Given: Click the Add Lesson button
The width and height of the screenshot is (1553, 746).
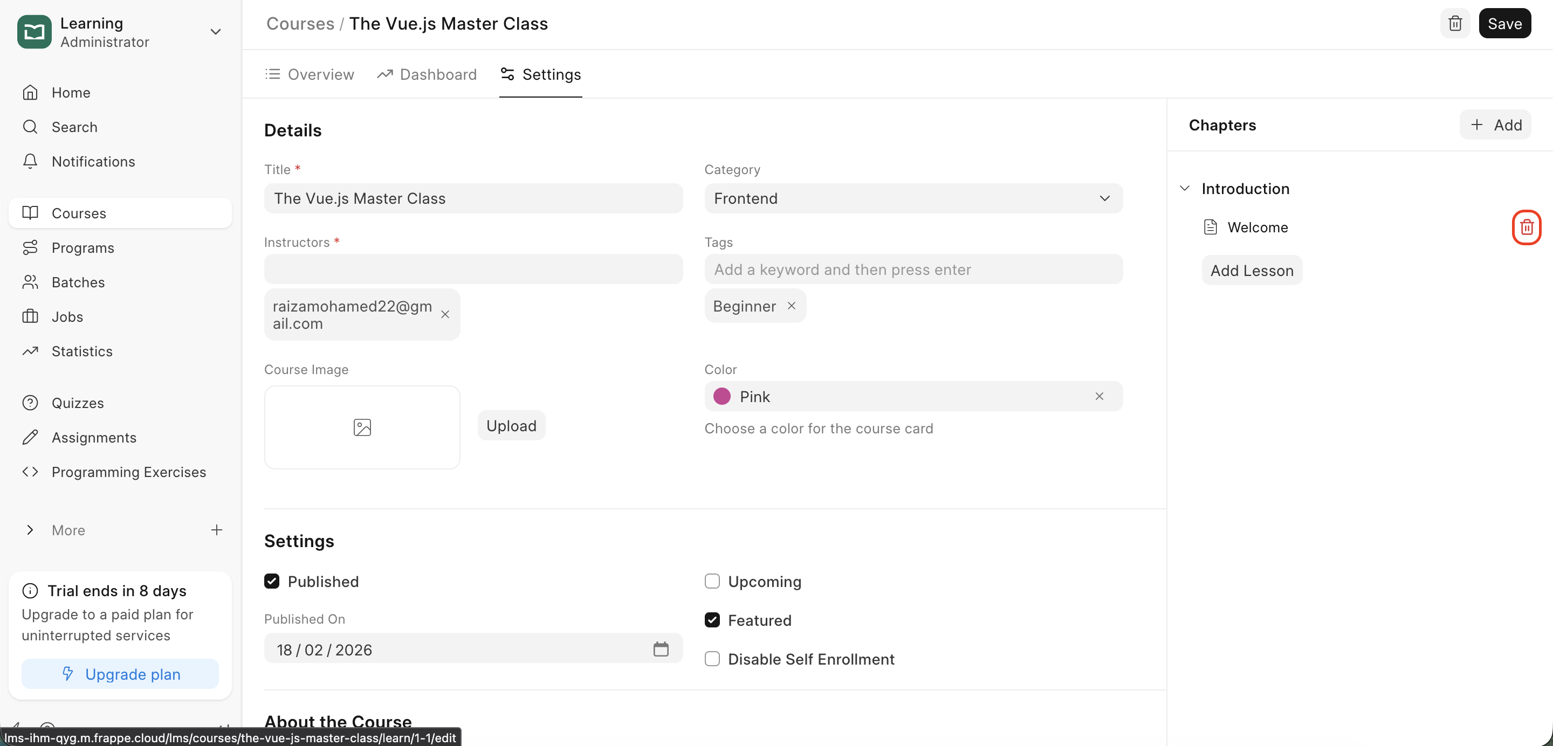Looking at the screenshot, I should click(1252, 271).
